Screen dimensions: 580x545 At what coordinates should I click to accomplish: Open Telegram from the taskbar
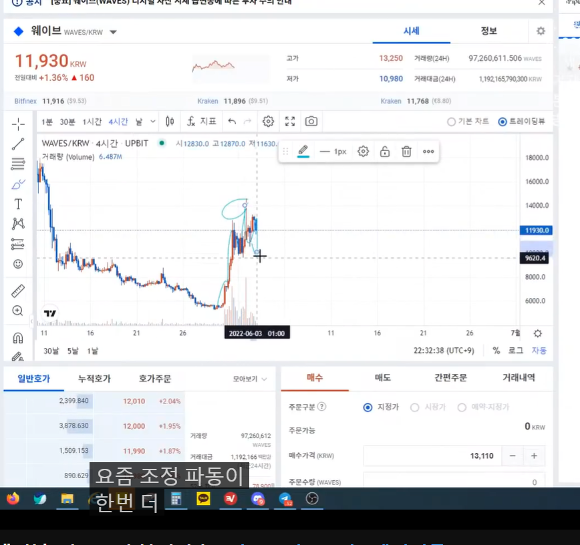[285, 499]
